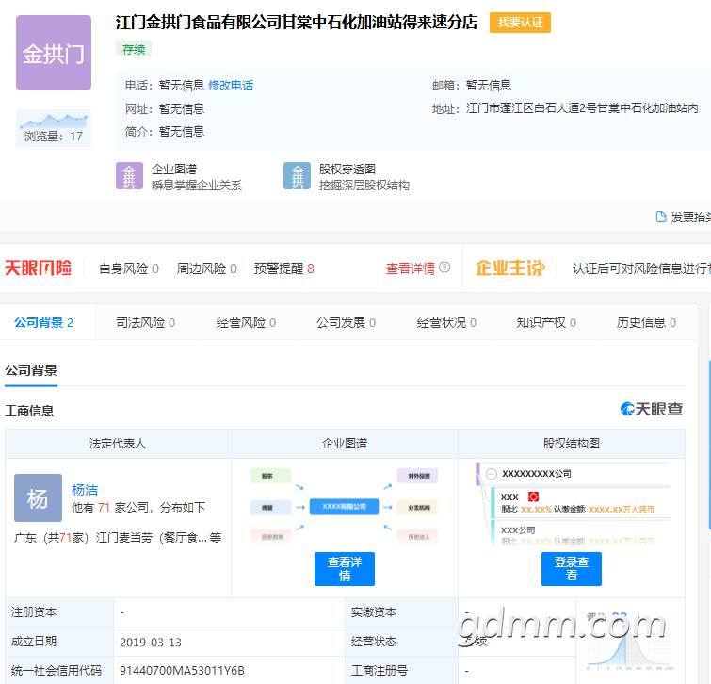Viewport: 711px width, 684px height.
Task: Click the 企业图谱 diagram preview
Action: [x=344, y=506]
